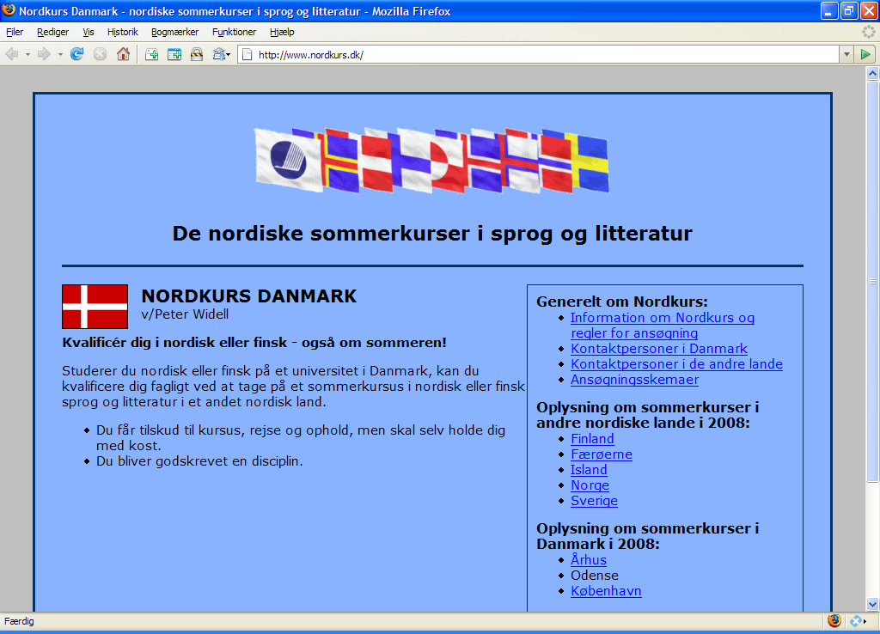Click the blue diamond extension status icon
Screen dimensions: 880x634
click(x=856, y=620)
